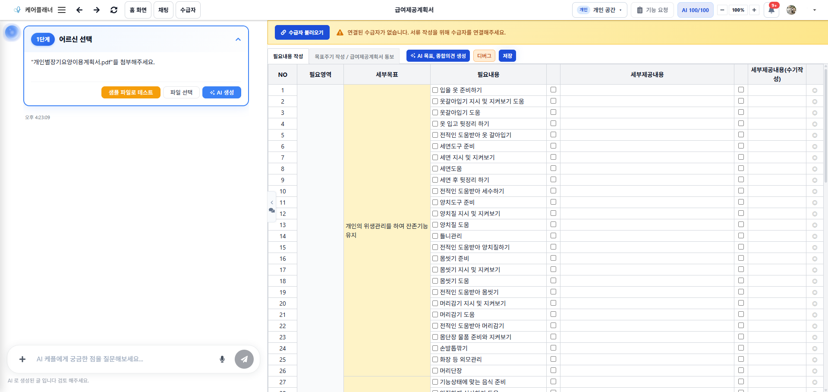Click the 개인의 위생관리를 하여 잔존기능 유지 cell
This screenshot has width=828, height=392.
[x=387, y=231]
